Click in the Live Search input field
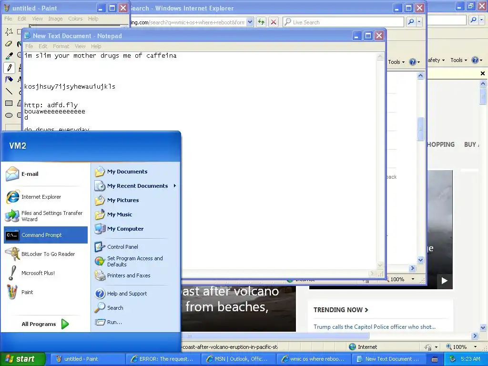Viewport: 488px width, 366px height. point(343,22)
